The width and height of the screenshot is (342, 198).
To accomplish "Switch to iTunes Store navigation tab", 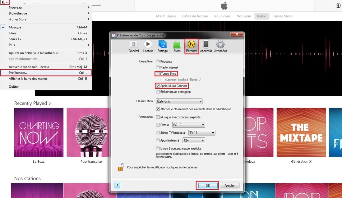I will click(282, 16).
